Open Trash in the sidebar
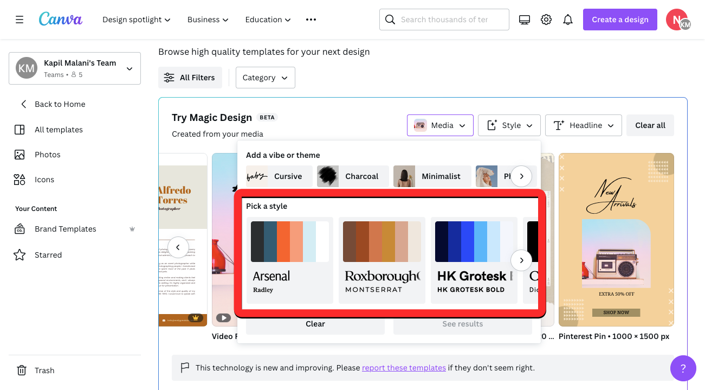705x390 pixels. (44, 370)
